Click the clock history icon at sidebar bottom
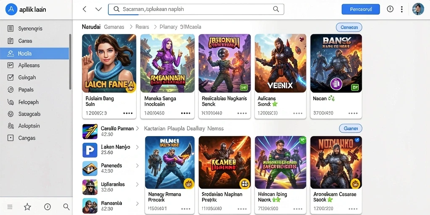Screen dimensions: 430x215 point(47,207)
